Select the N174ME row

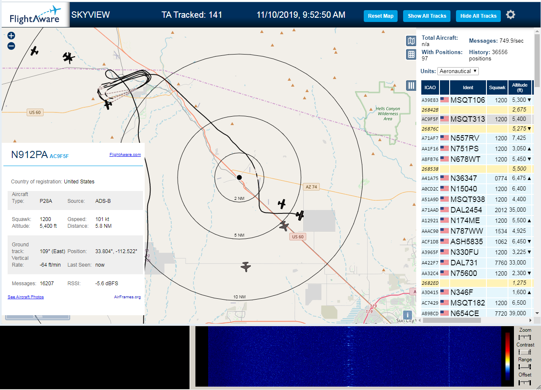point(477,221)
